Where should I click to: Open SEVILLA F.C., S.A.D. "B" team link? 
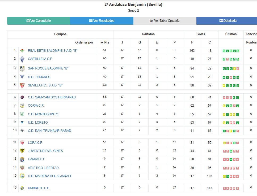[45, 85]
